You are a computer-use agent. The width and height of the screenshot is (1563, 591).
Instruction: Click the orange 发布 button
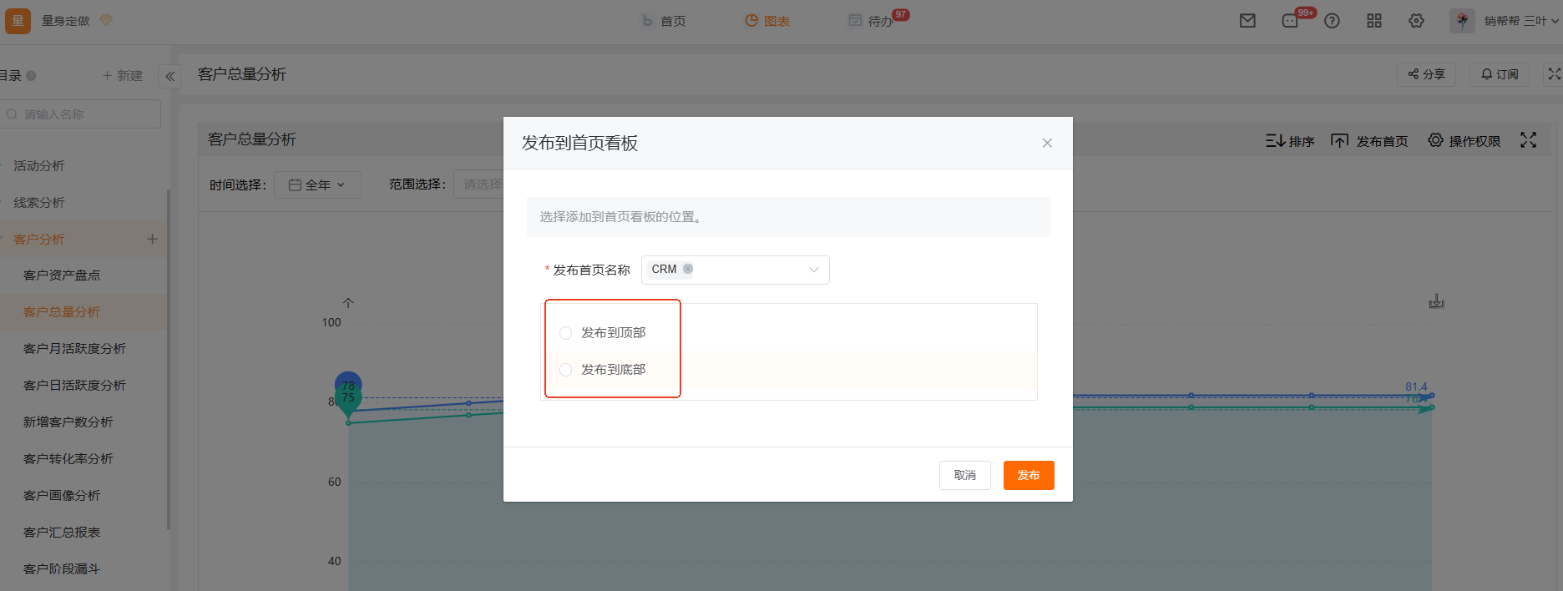(x=1029, y=475)
